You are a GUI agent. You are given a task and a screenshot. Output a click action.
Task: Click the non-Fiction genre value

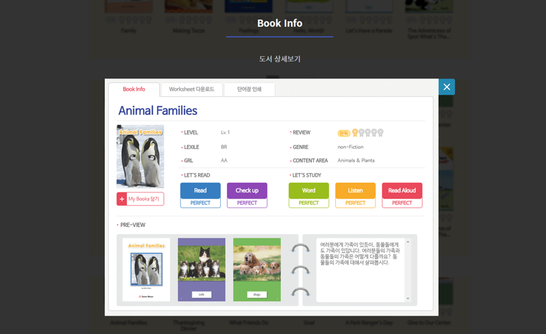[350, 147]
